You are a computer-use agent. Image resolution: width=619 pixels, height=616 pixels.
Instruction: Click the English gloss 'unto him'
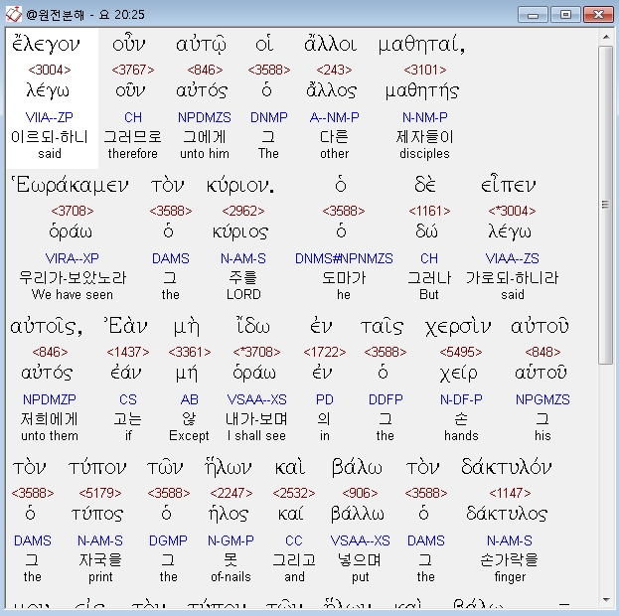[x=205, y=154]
